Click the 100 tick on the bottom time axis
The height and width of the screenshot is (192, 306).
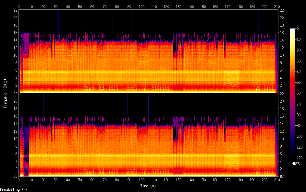(142, 180)
